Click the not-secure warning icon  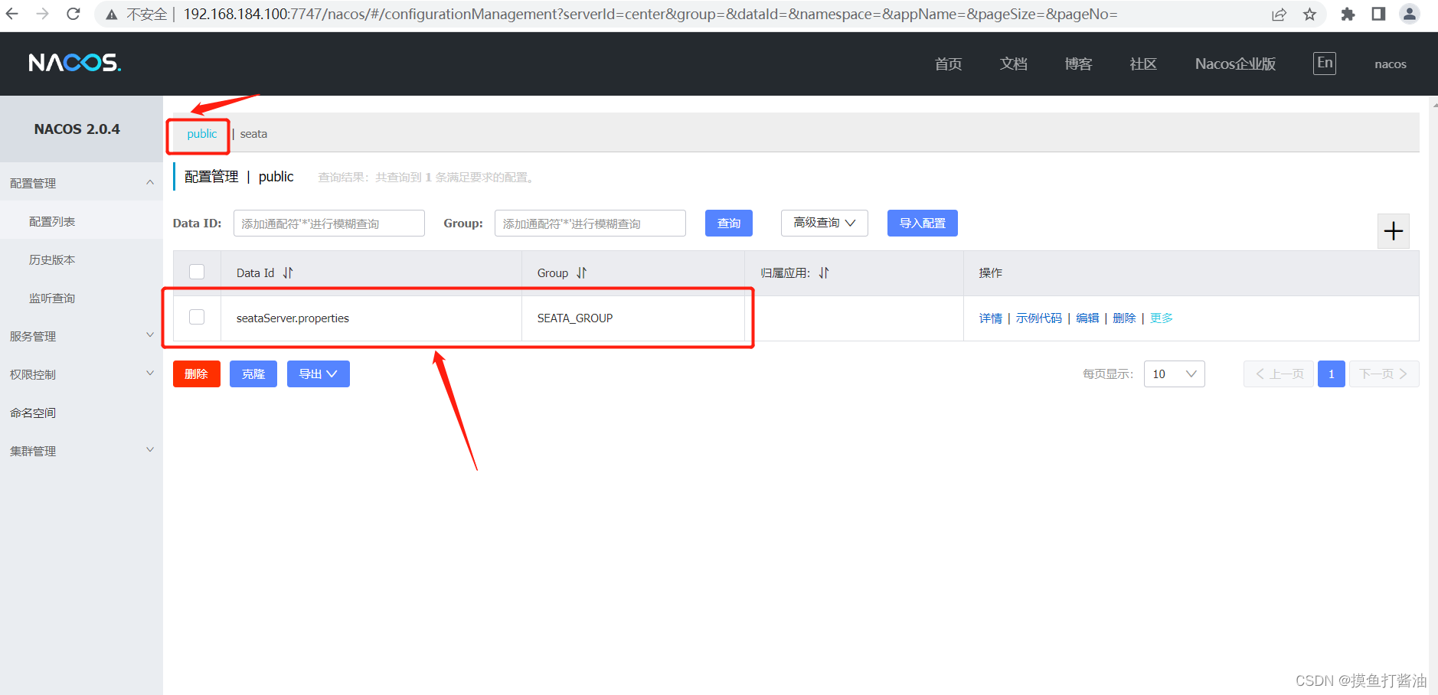(112, 15)
